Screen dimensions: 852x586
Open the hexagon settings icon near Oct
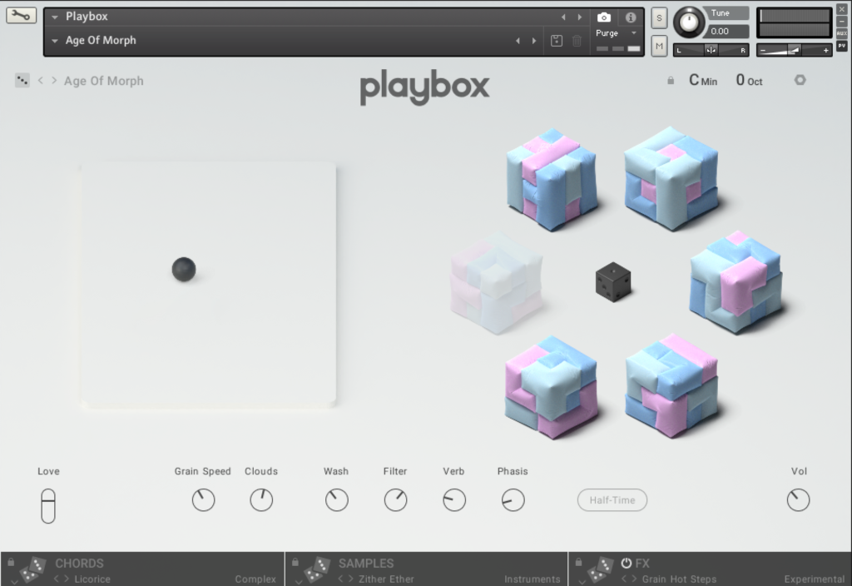pos(800,81)
